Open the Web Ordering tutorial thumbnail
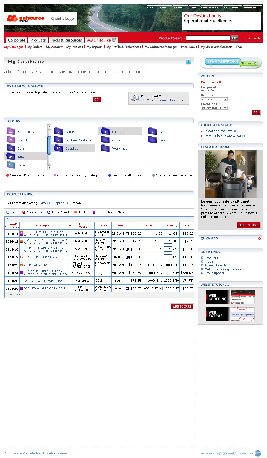267x458 pixels. (x=230, y=297)
